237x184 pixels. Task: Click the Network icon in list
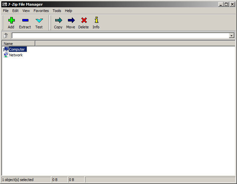6,55
